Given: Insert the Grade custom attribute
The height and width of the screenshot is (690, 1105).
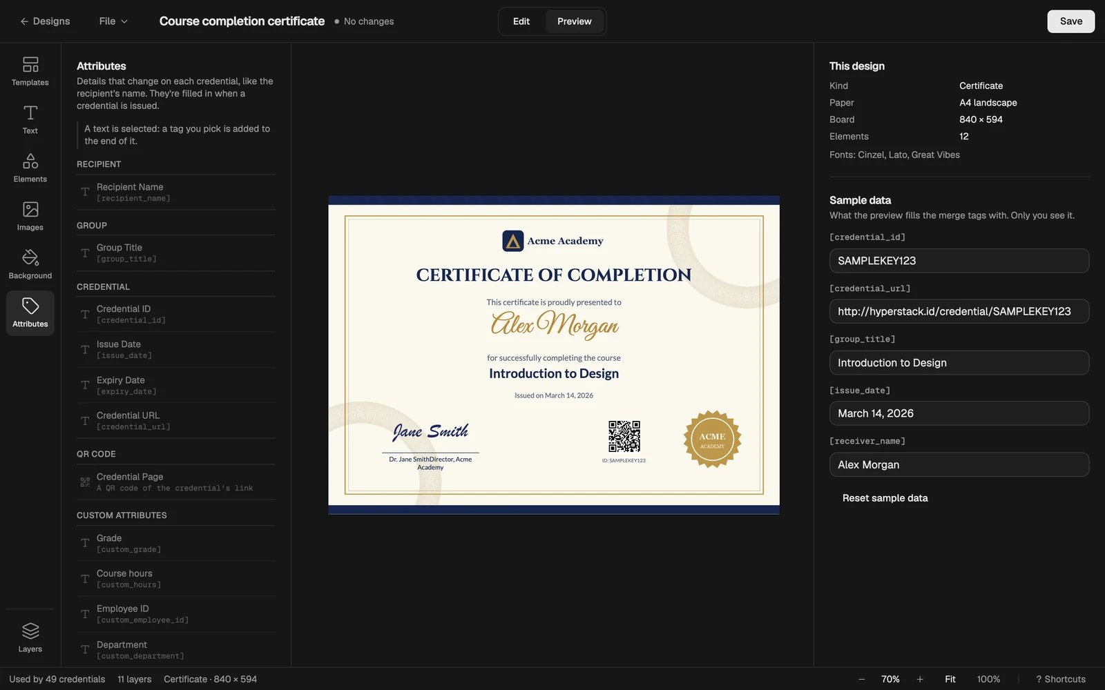Looking at the screenshot, I should pyautogui.click(x=176, y=544).
